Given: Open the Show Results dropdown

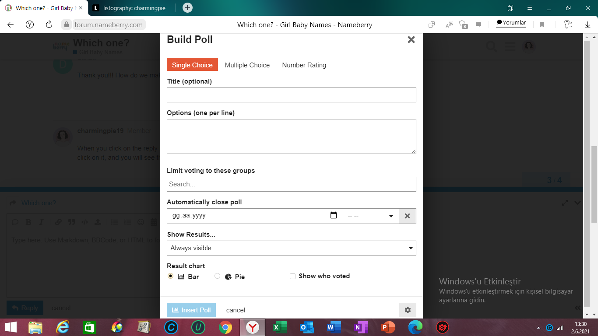Looking at the screenshot, I should 292,248.
